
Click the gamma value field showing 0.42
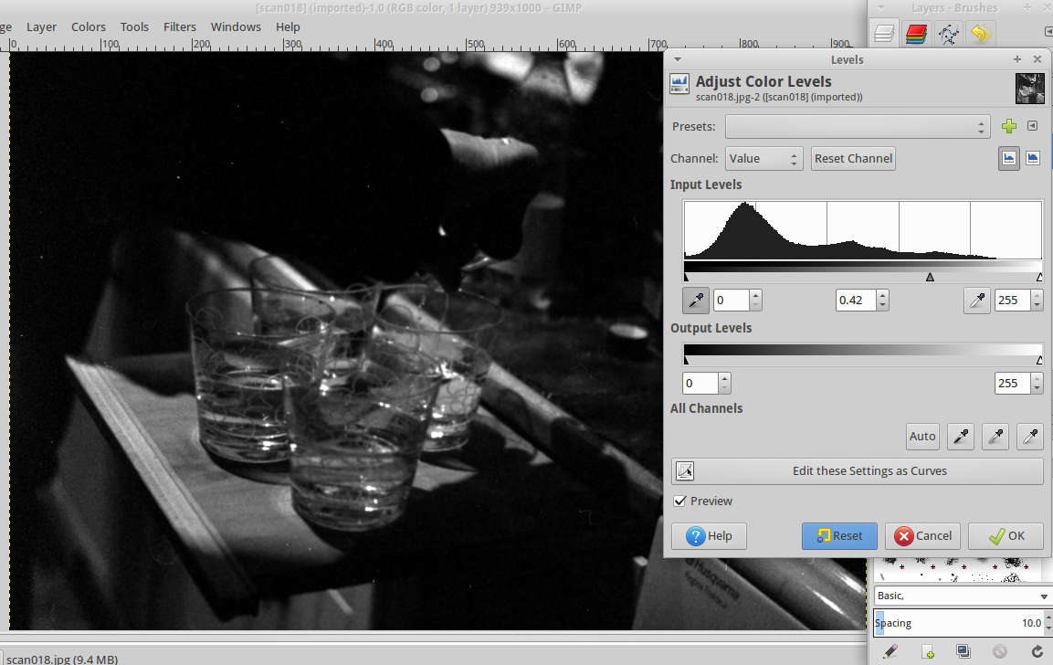(x=856, y=301)
